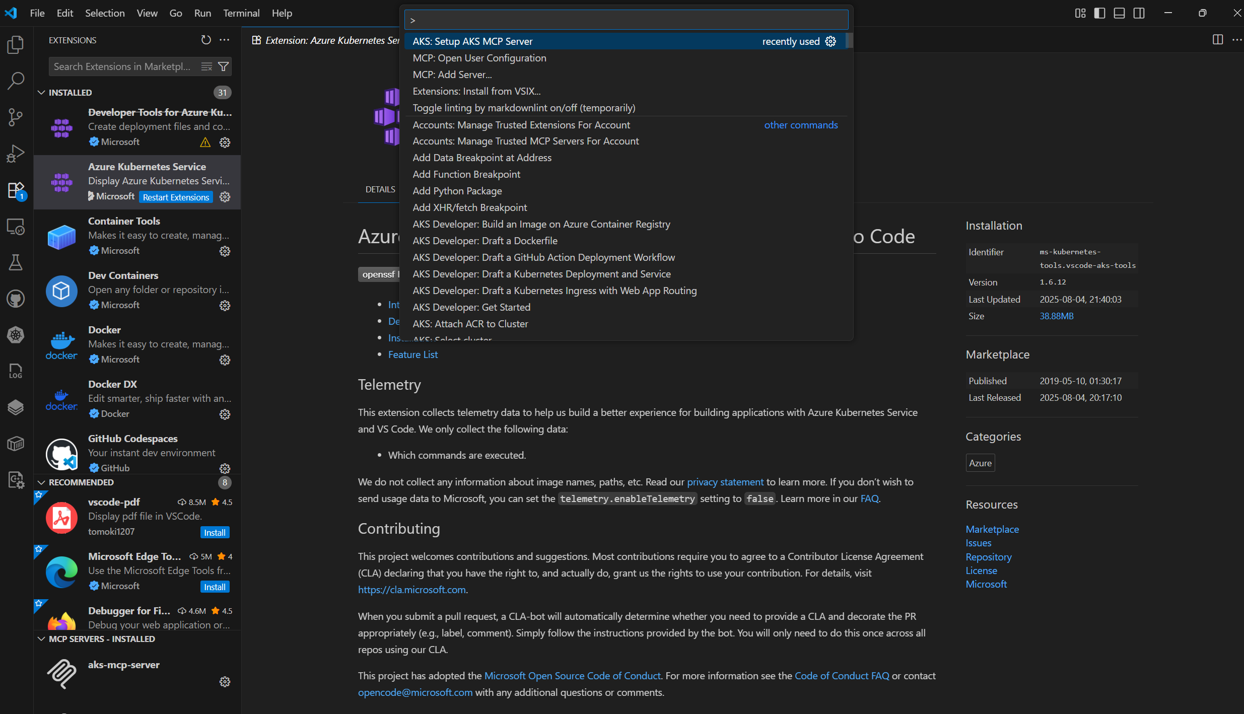
Task: Toggle the Primary Side Bar
Action: 1099,13
